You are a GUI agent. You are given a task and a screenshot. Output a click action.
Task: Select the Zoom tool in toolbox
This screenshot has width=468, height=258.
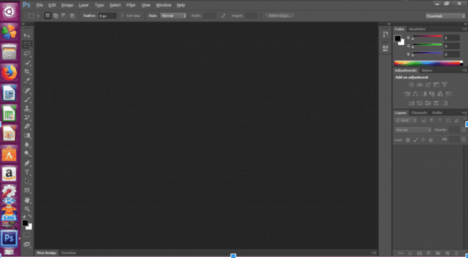[x=27, y=209]
